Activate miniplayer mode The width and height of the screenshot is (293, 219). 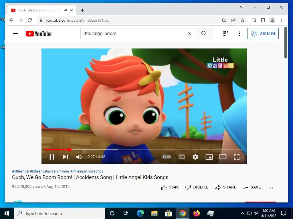209,157
